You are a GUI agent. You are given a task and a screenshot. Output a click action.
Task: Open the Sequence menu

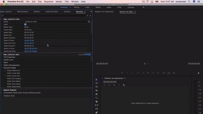pyautogui.click(x=49, y=2)
